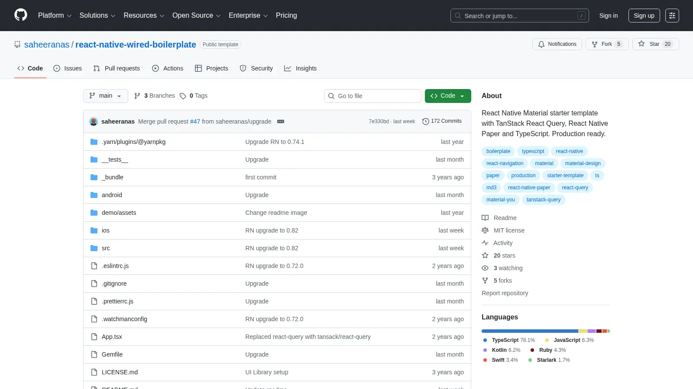Expand the Open Source menu
Screen dimensions: 693x389
[x=197, y=16]
